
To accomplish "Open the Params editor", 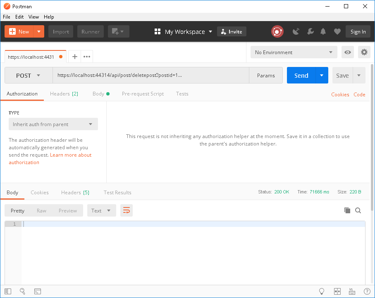I will click(266, 75).
